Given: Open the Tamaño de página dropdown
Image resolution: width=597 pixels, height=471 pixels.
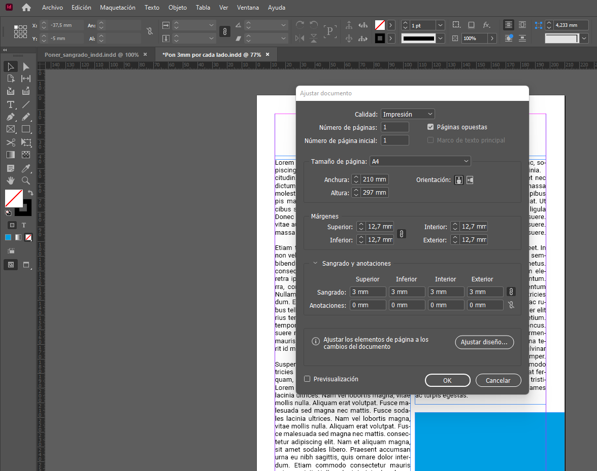Looking at the screenshot, I should tap(420, 161).
